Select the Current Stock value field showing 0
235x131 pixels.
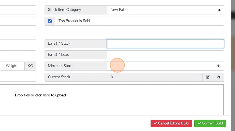tap(155, 77)
